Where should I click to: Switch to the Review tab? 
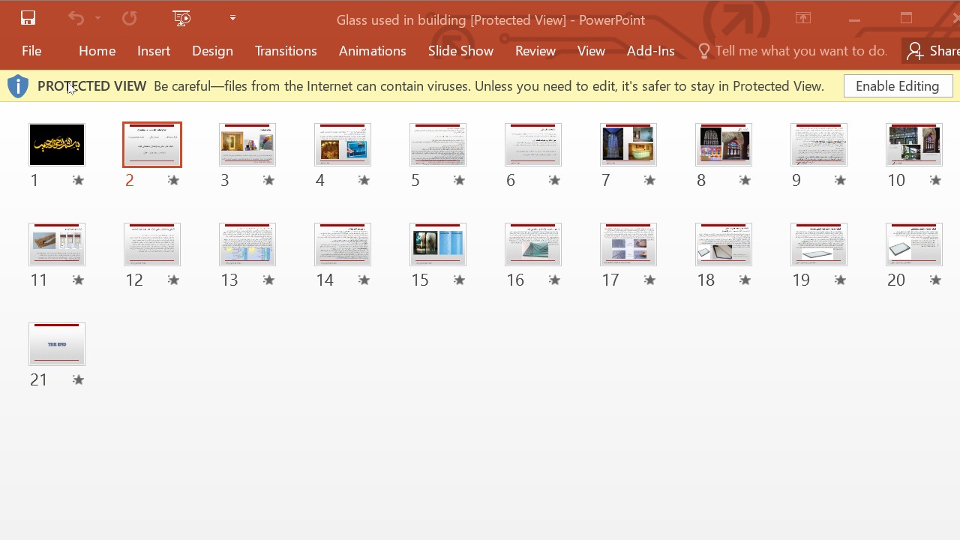pyautogui.click(x=535, y=51)
